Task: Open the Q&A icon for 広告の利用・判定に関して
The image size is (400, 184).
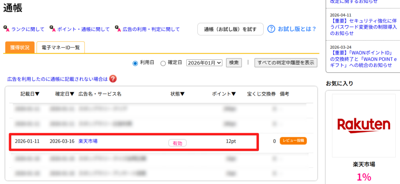Action: point(118,28)
